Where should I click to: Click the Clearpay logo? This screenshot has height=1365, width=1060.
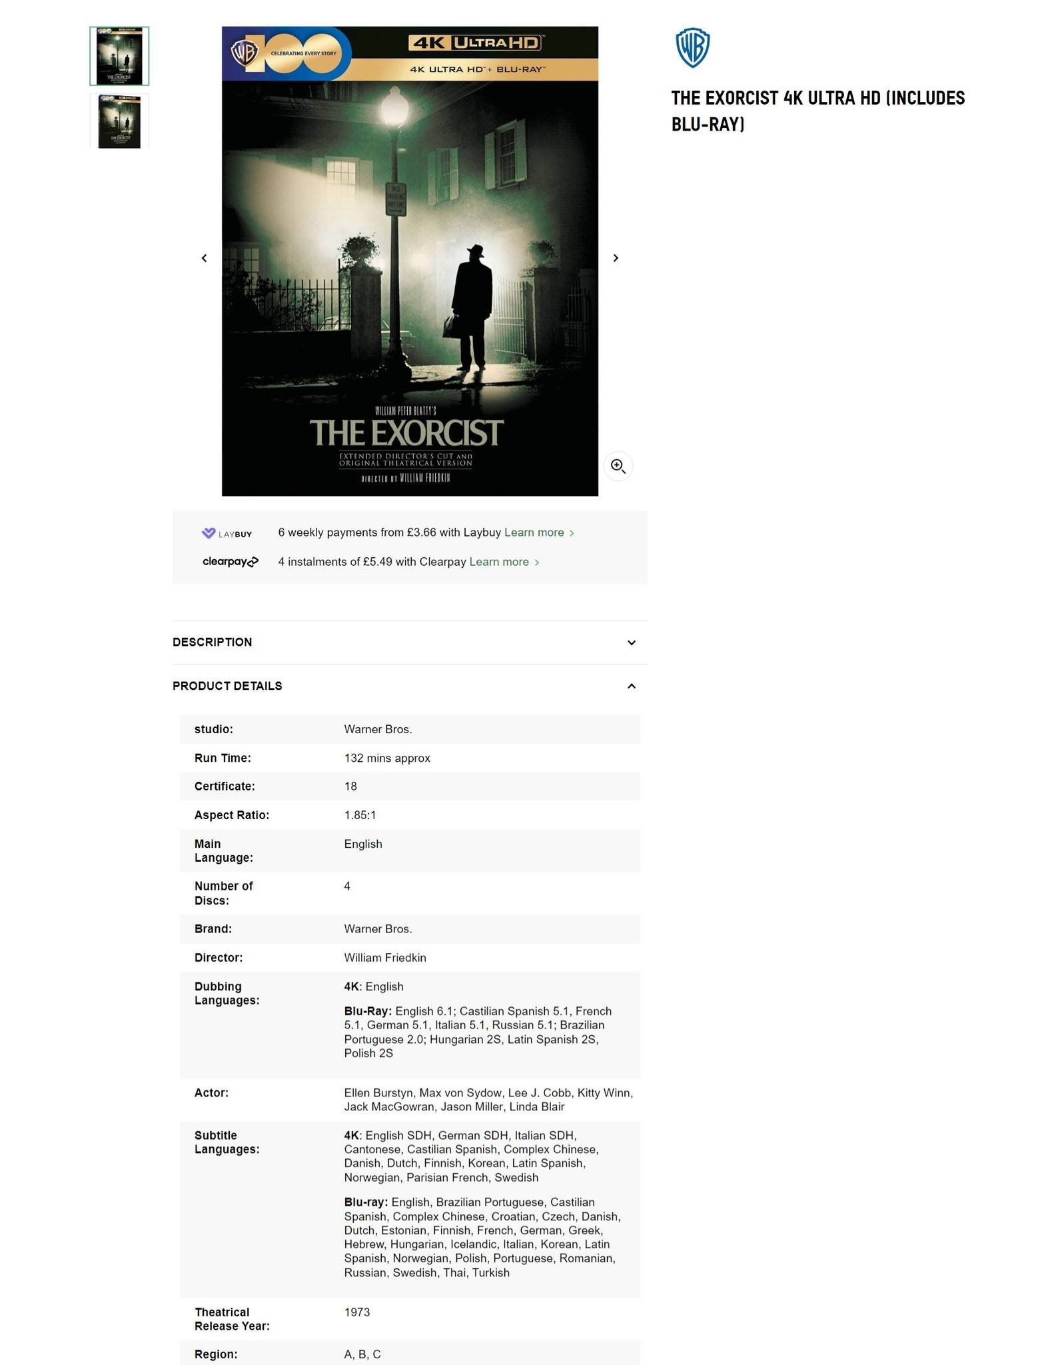(231, 562)
